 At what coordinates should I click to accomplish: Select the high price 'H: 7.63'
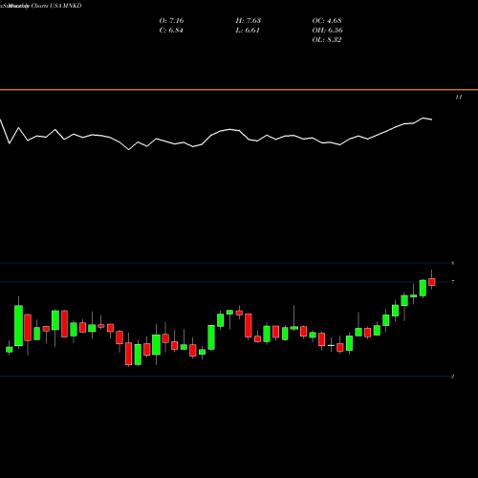click(249, 21)
